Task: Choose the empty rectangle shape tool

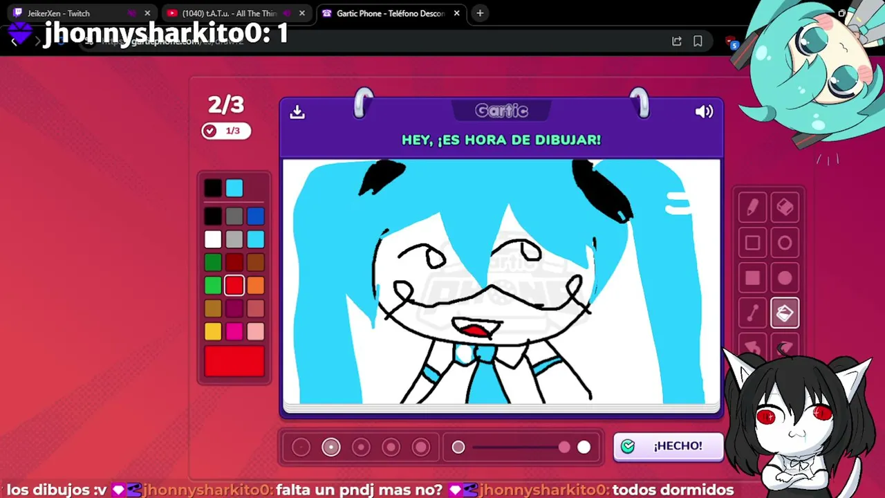Action: coord(752,243)
